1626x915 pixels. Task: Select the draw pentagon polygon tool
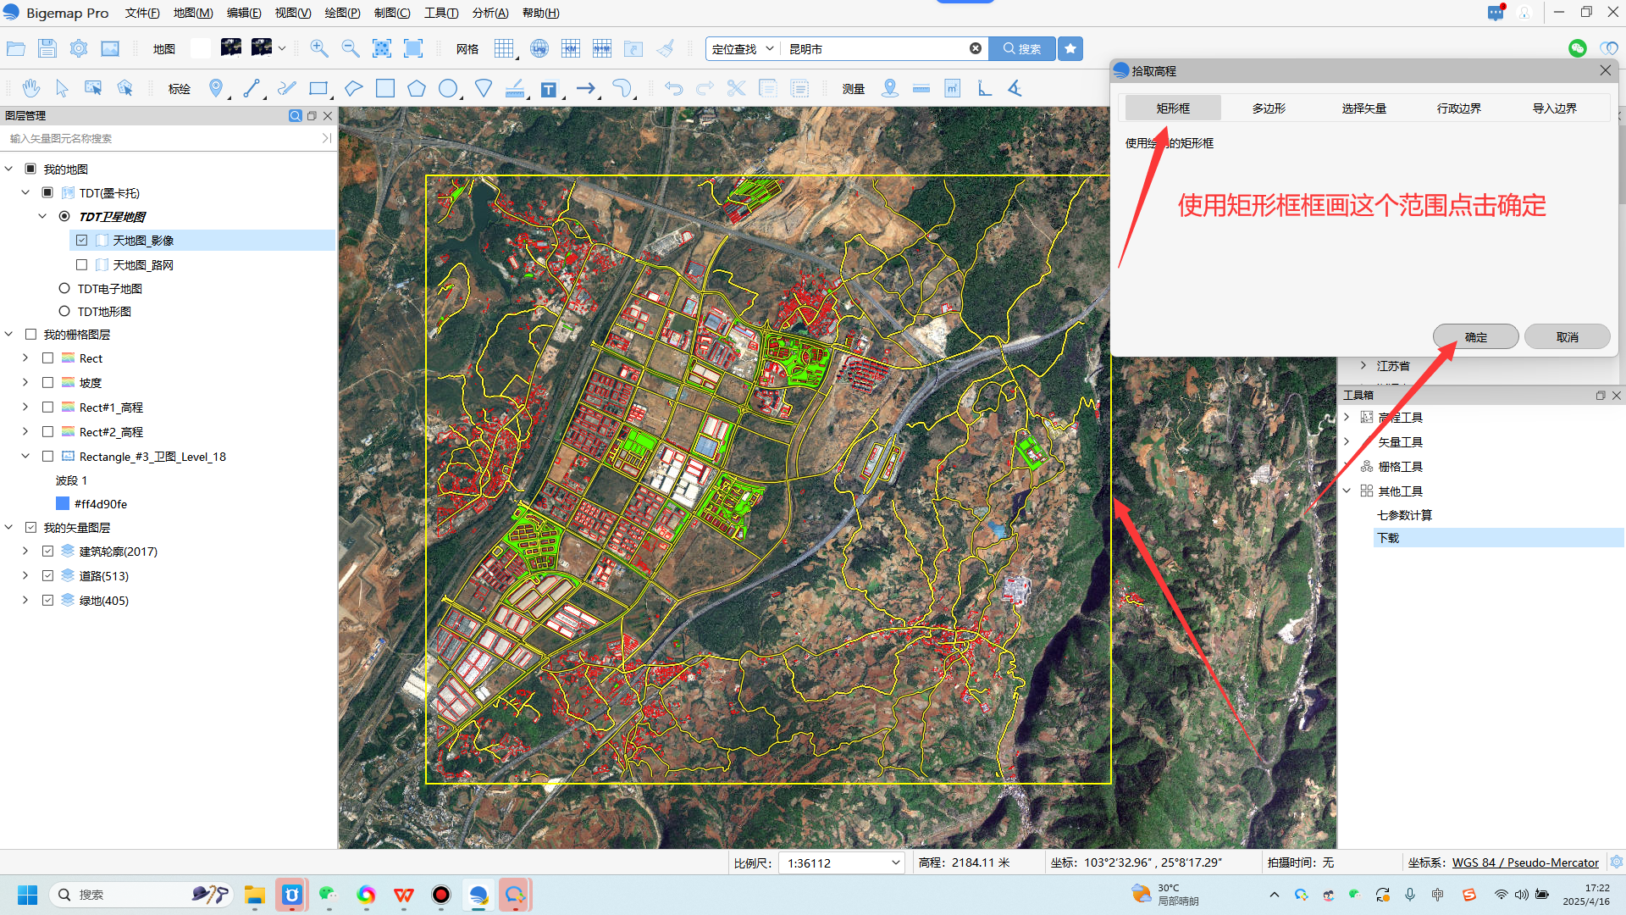(x=416, y=88)
